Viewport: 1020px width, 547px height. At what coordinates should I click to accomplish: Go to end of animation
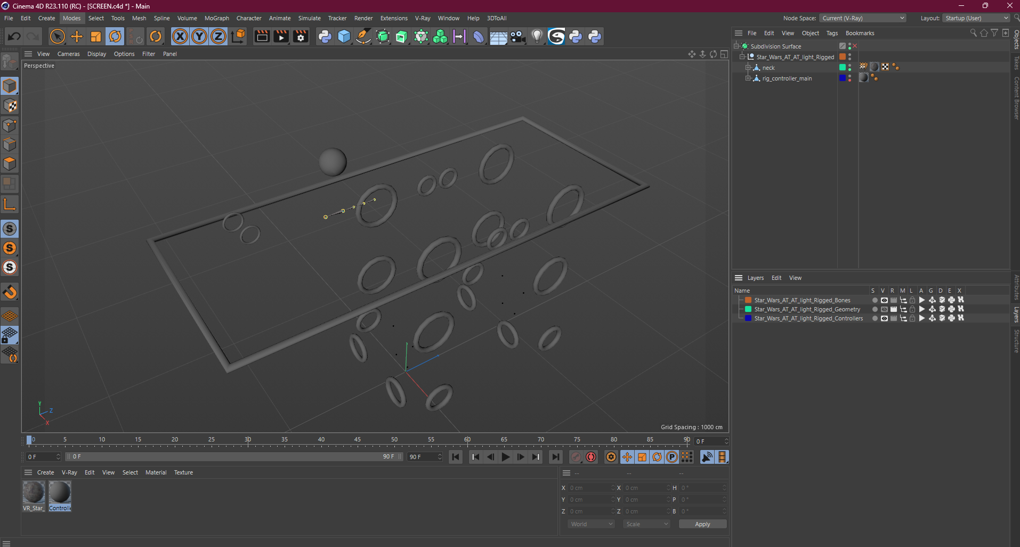click(x=555, y=457)
